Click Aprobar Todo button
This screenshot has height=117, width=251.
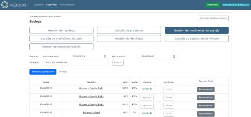coord(206,81)
